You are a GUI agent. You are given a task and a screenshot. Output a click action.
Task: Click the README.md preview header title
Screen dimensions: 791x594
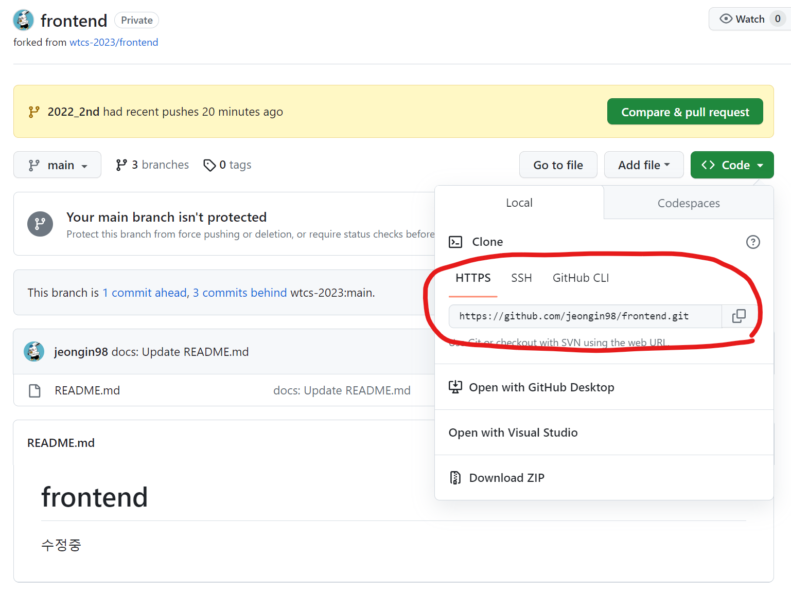point(61,443)
